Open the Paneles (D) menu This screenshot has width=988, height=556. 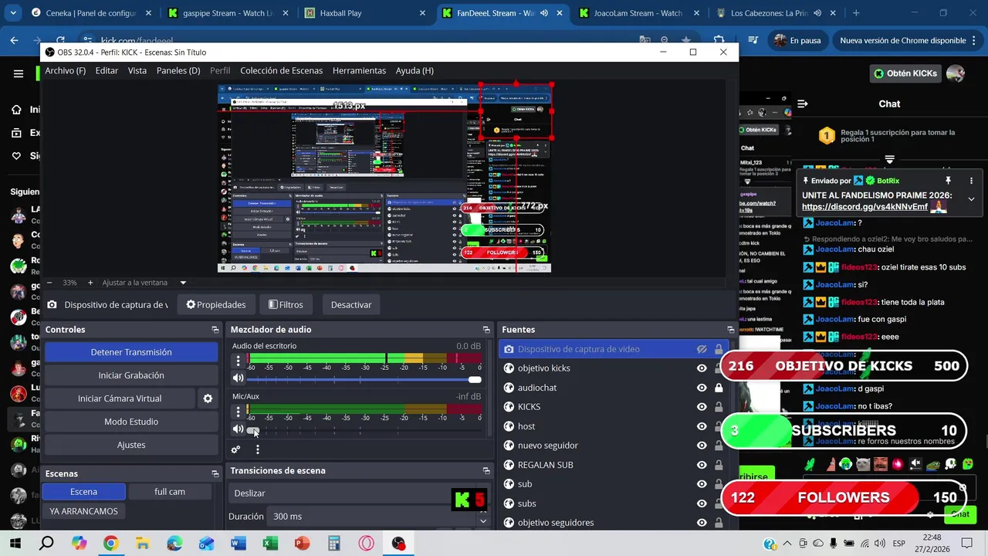178,70
